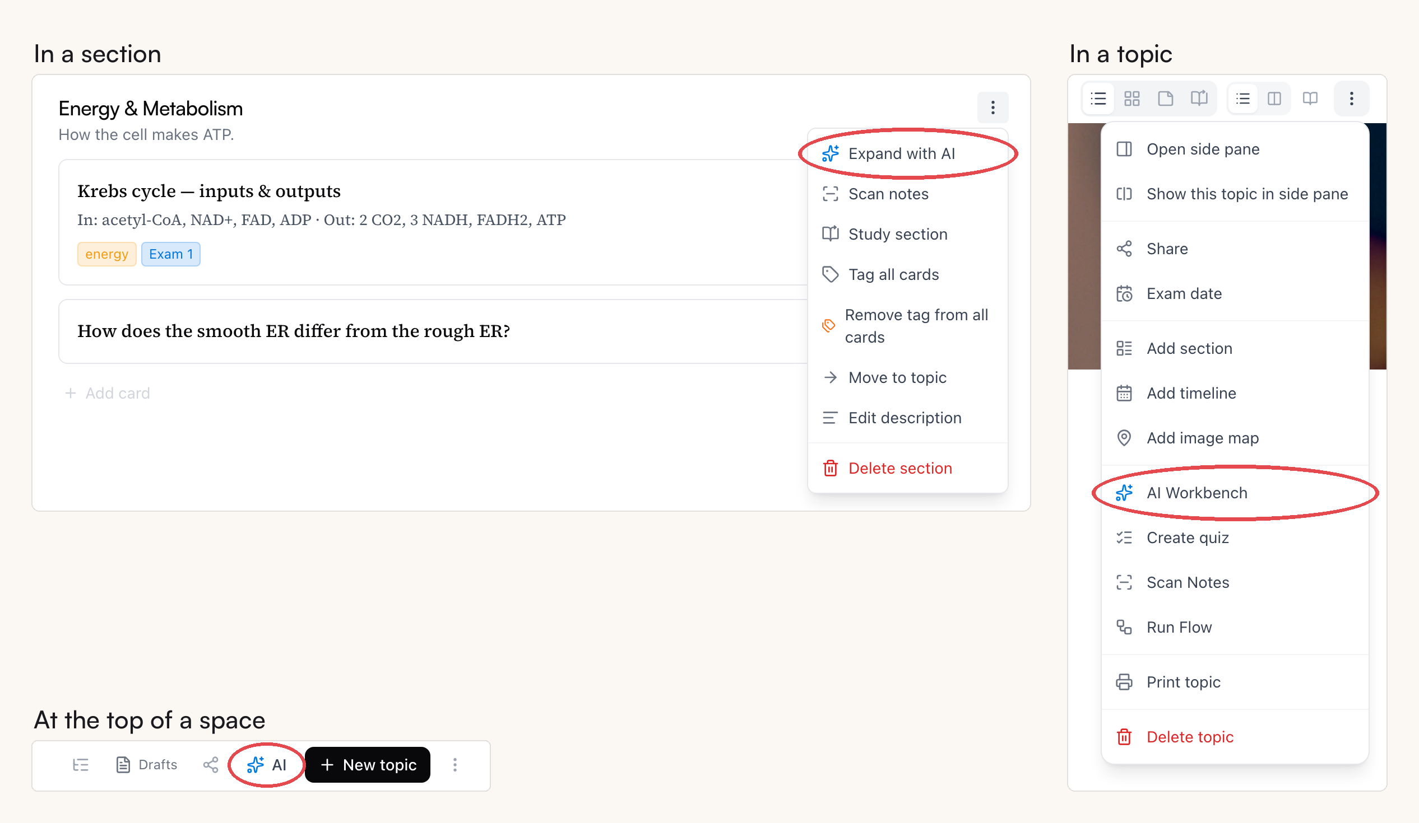The width and height of the screenshot is (1419, 823).
Task: Select the list view icon beside the grid icon
Action: pyautogui.click(x=1098, y=99)
